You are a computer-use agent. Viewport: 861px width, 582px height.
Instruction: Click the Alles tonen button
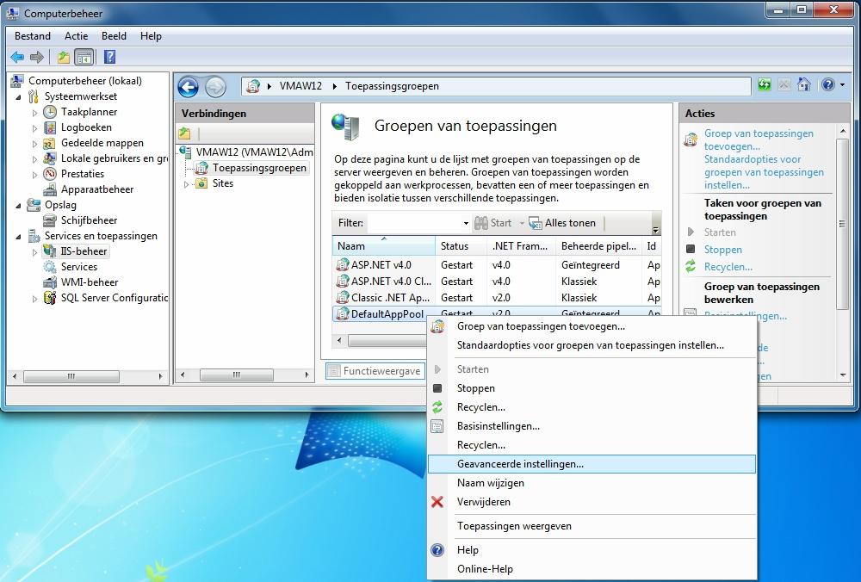point(562,223)
